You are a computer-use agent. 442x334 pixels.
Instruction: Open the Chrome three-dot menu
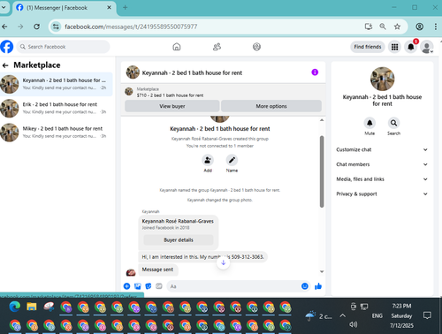point(436,27)
